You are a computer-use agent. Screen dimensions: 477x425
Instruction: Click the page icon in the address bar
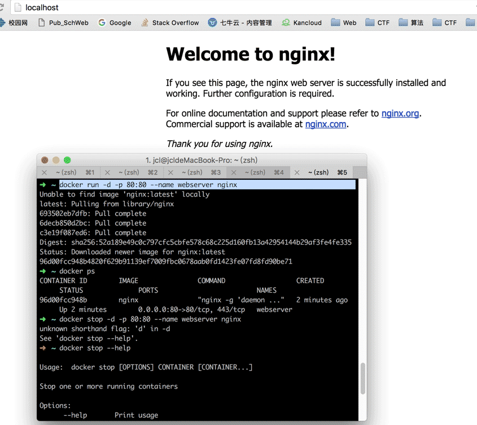18,7
